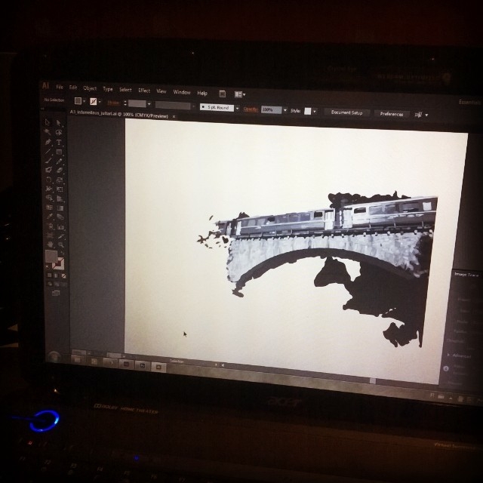Image resolution: width=483 pixels, height=483 pixels.
Task: Select the Paintbrush tool
Action: pyautogui.click(x=48, y=161)
